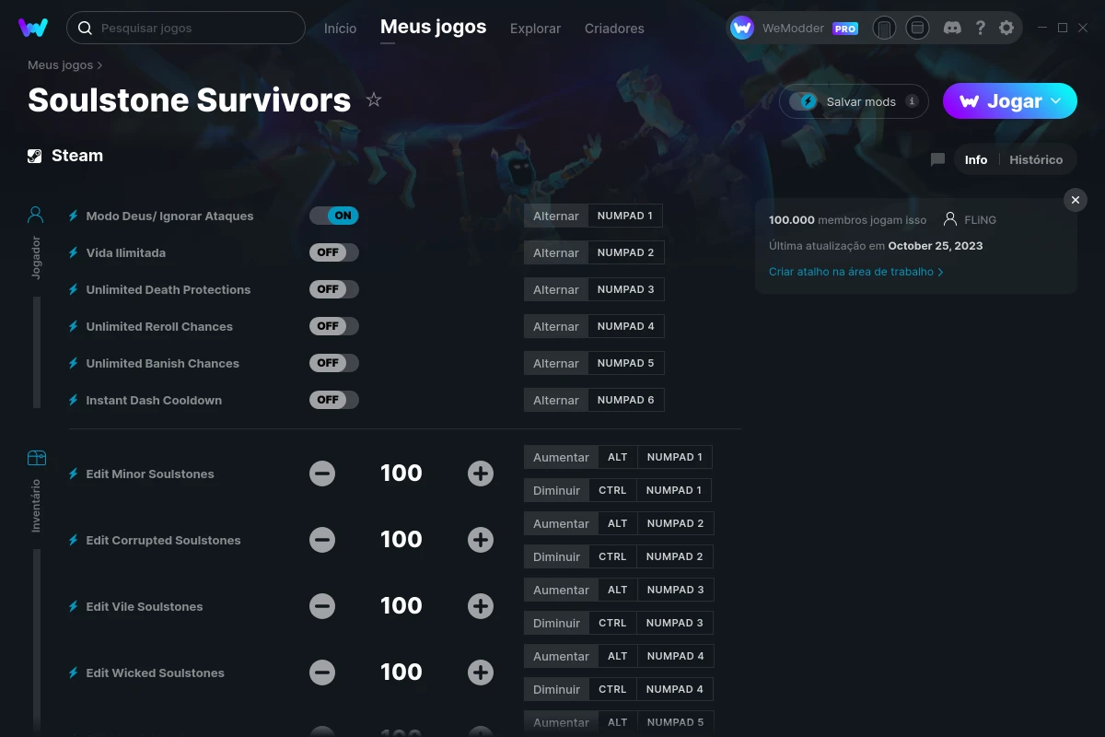This screenshot has width=1105, height=737.
Task: Open the comments chat bubble icon
Action: coord(937,159)
